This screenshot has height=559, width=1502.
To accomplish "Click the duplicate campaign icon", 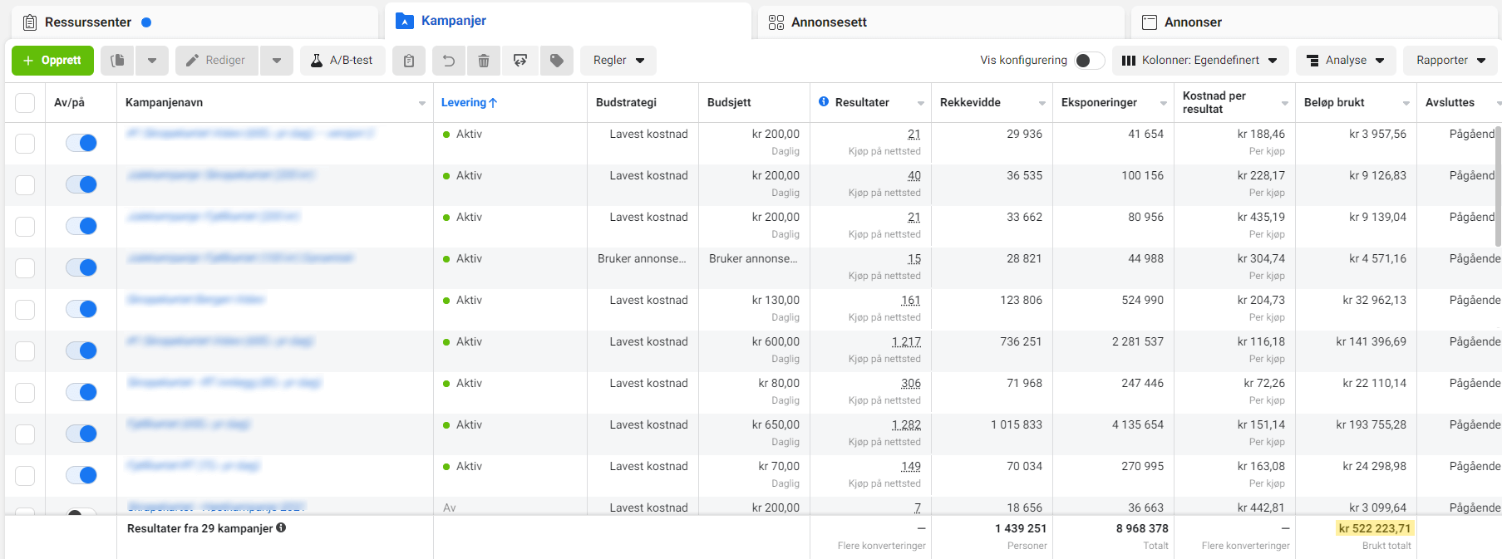I will tap(118, 61).
